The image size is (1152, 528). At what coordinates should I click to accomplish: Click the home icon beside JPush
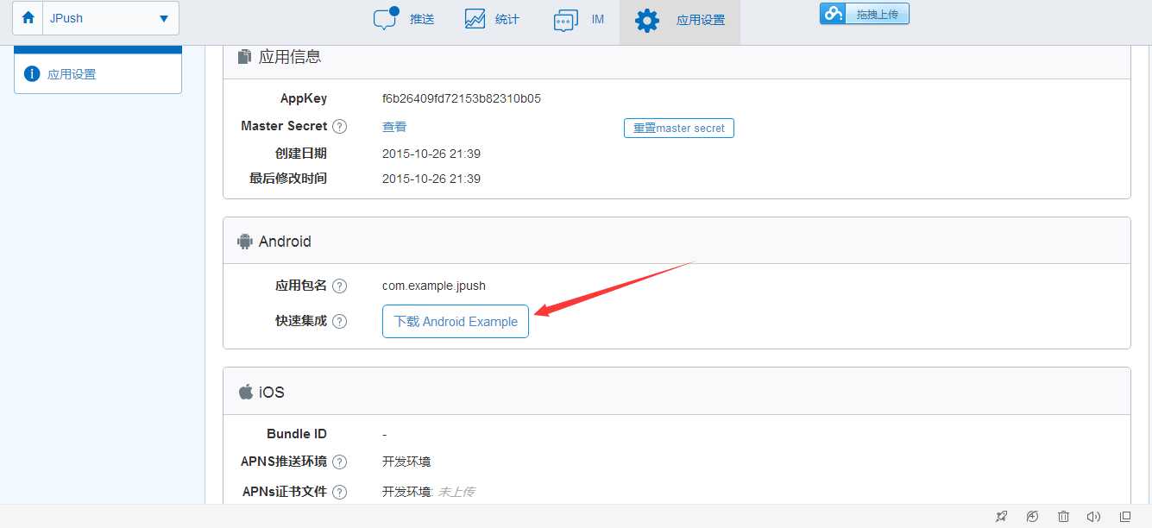(x=28, y=18)
